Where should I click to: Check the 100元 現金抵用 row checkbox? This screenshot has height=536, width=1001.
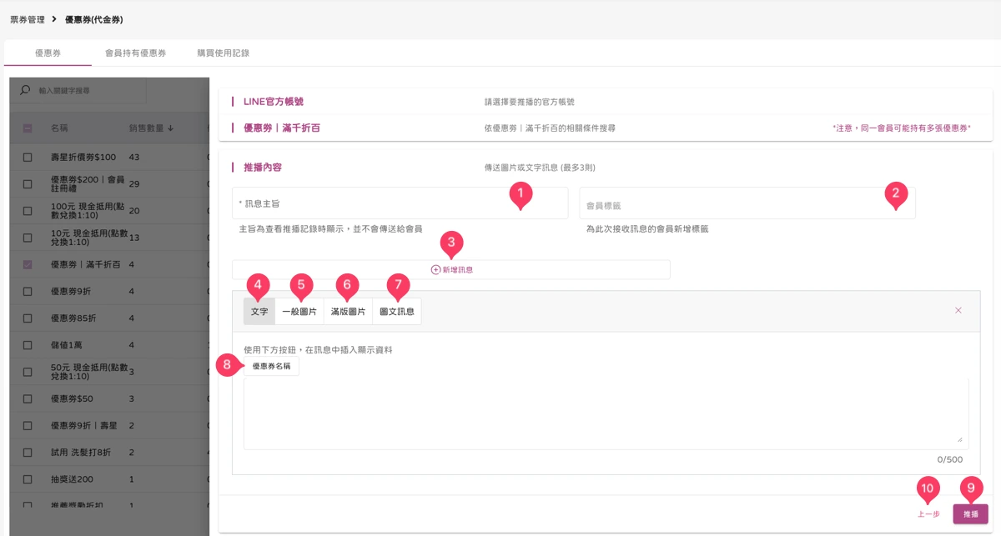point(28,210)
